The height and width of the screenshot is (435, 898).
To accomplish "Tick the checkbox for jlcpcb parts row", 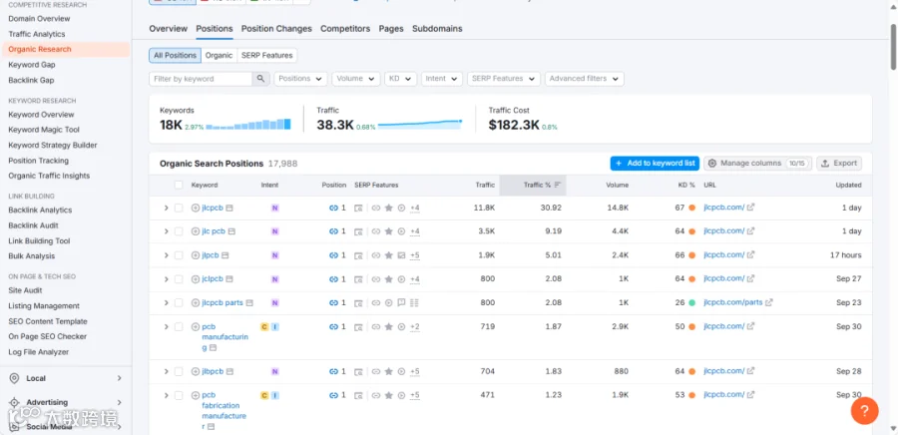I will [179, 302].
